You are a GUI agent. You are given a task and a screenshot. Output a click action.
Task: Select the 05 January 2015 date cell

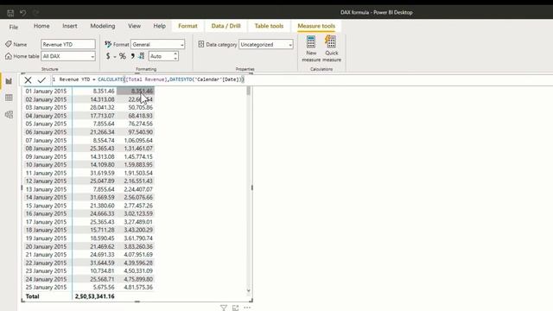tap(46, 124)
